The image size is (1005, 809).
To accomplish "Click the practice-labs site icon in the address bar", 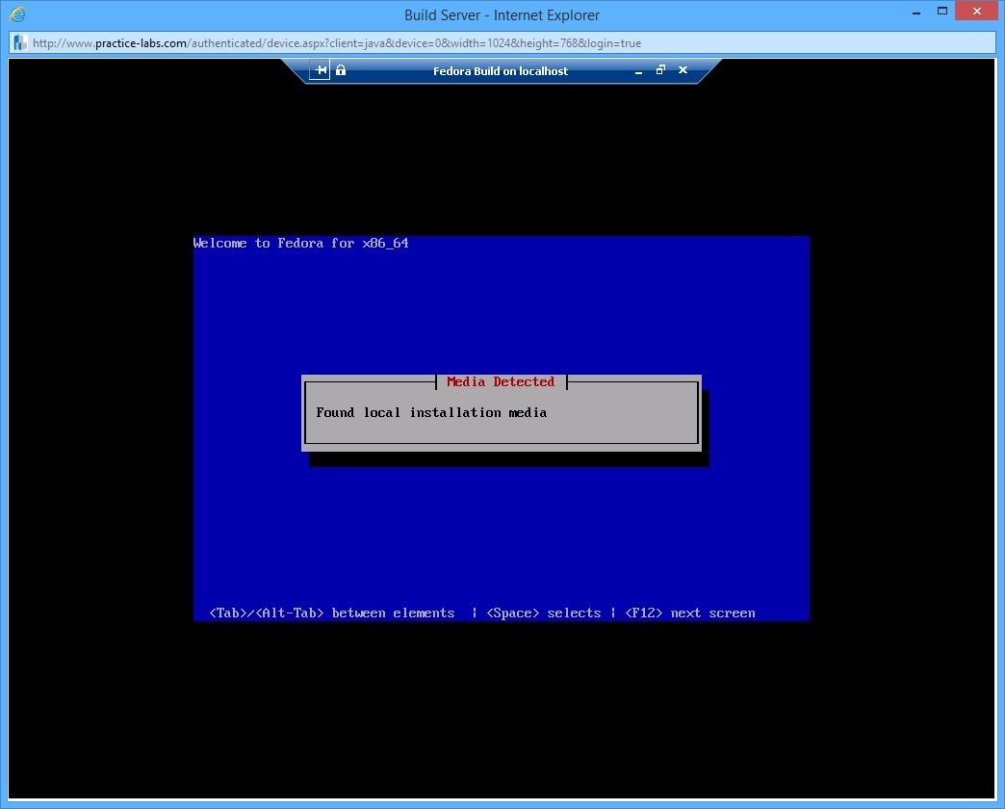I will 19,41.
